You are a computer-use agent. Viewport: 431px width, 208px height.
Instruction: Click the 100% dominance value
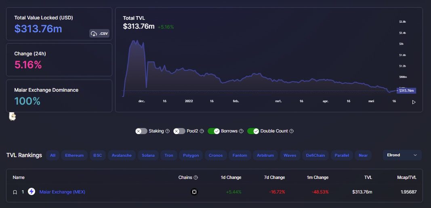tap(27, 101)
